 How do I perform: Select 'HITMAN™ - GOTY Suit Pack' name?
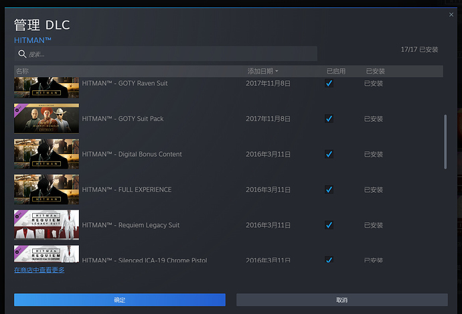(x=123, y=119)
